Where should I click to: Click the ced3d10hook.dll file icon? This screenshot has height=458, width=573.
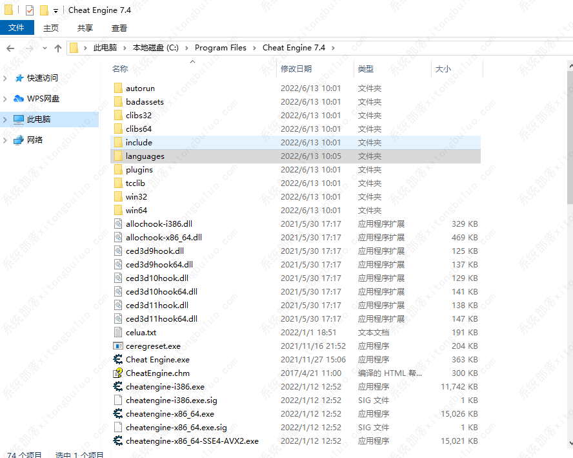(118, 278)
